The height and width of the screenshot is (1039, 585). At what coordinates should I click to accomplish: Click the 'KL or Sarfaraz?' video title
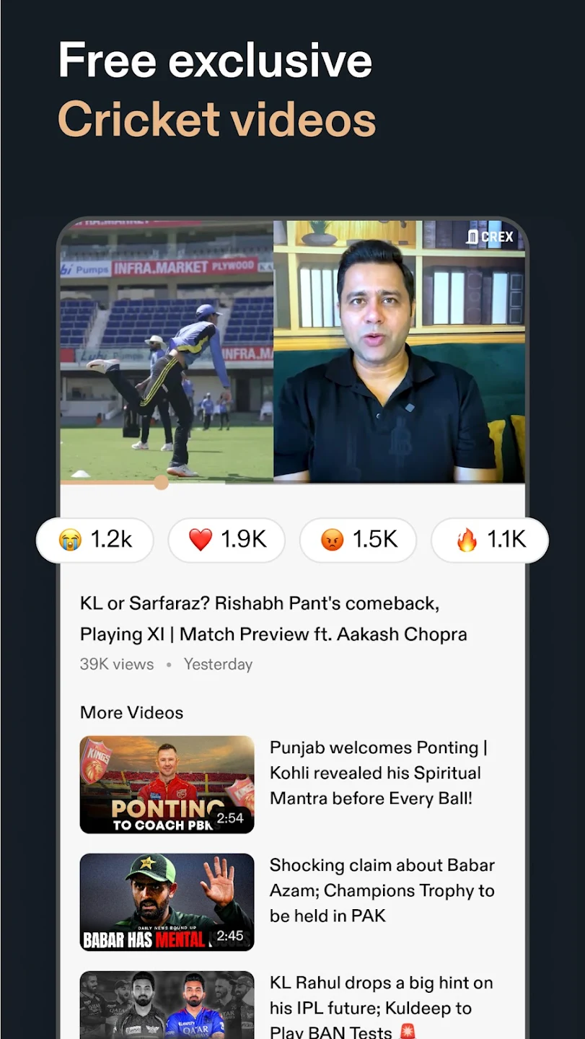[x=273, y=618]
